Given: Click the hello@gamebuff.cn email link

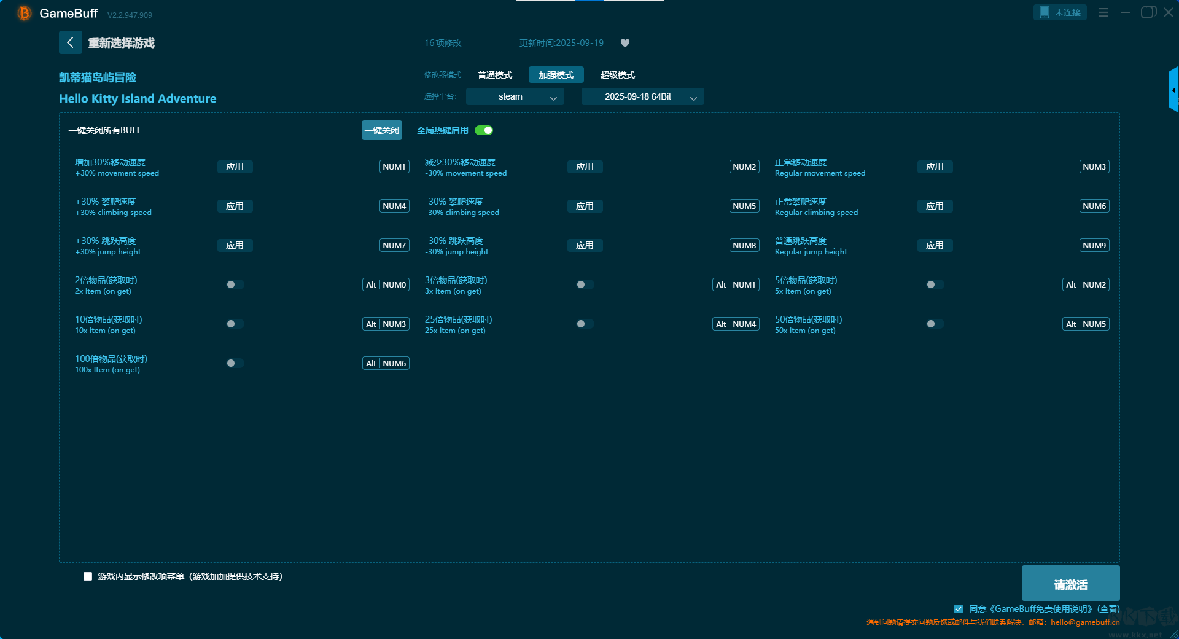Looking at the screenshot, I should coord(1085,622).
